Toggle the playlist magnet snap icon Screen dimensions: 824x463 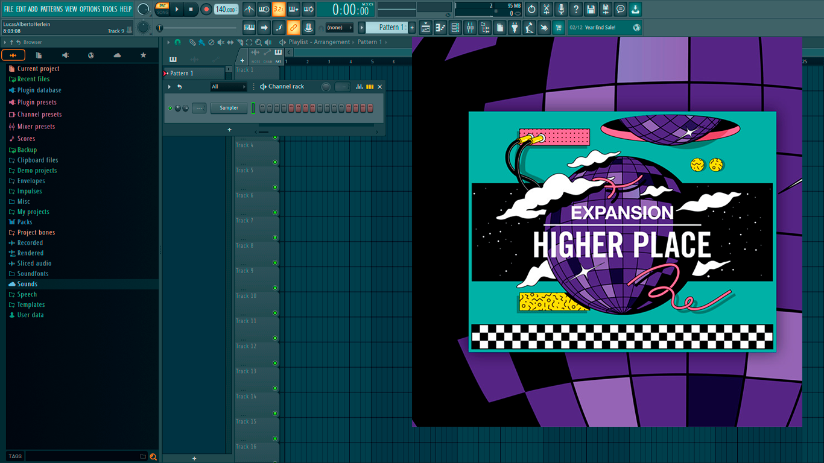(177, 42)
